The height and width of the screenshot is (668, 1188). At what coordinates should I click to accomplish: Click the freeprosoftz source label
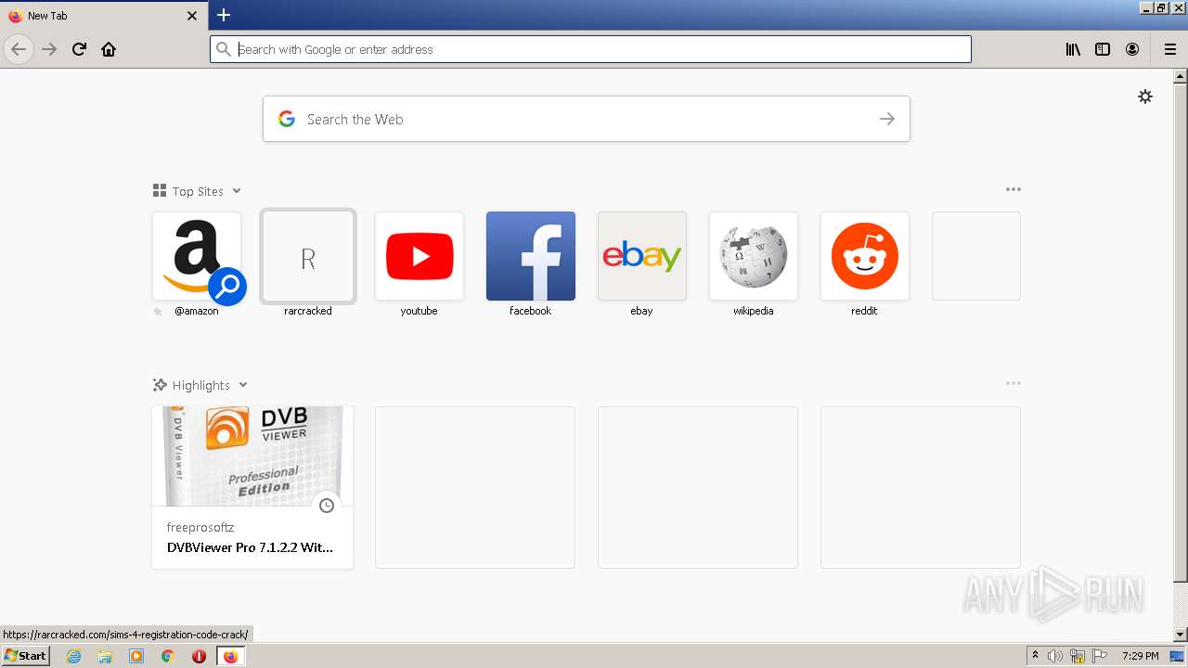click(x=200, y=527)
